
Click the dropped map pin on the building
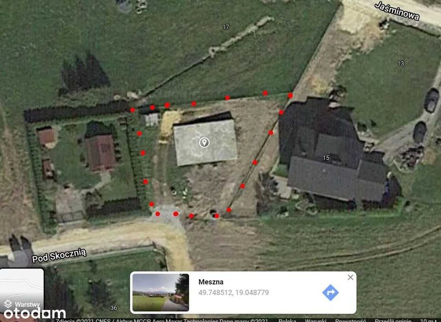(x=204, y=143)
